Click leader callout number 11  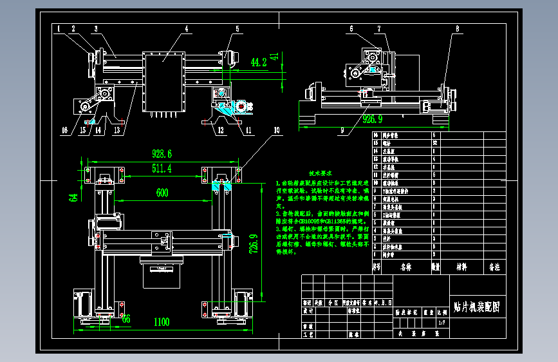coord(248,130)
